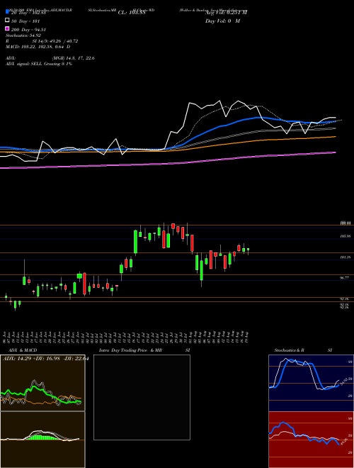
Task: Click the MACD values line
Action: click(38, 47)
